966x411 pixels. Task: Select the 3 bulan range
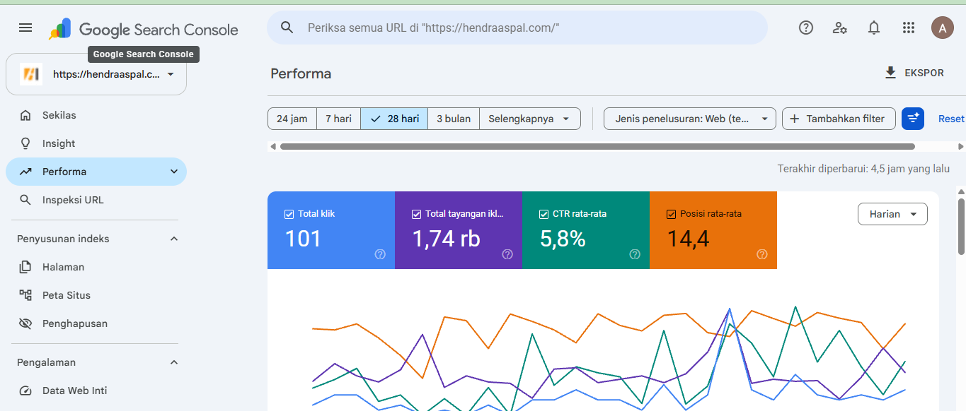(x=454, y=119)
